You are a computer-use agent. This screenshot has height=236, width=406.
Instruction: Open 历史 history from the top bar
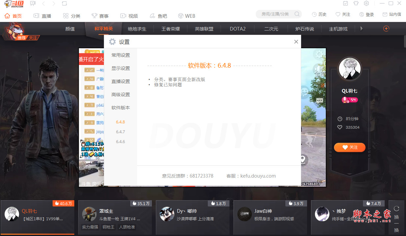coord(319,14)
